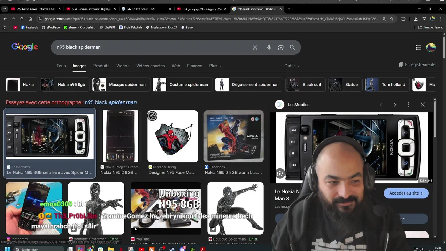The height and width of the screenshot is (251, 446).
Task: Open the apps shortcut in bookmarks bar
Action: 5,27
